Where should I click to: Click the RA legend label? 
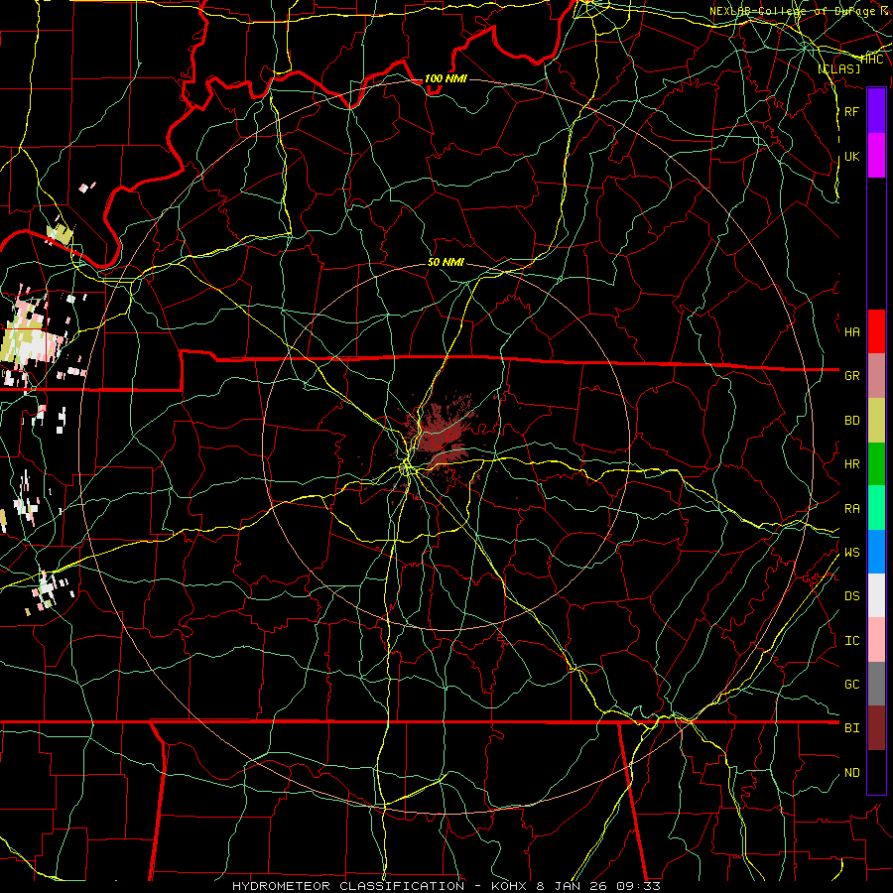click(852, 508)
